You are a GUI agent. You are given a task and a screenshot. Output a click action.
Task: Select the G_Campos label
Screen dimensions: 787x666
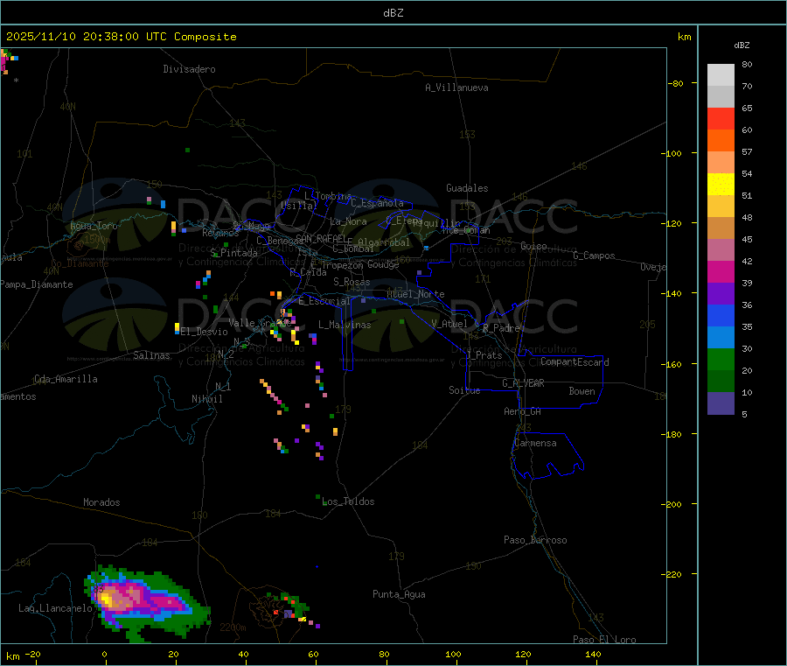594,256
